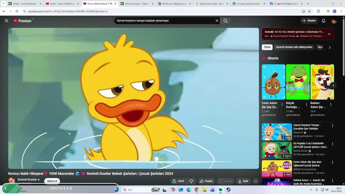Go back to the previous page in Chrome

click(4, 11)
